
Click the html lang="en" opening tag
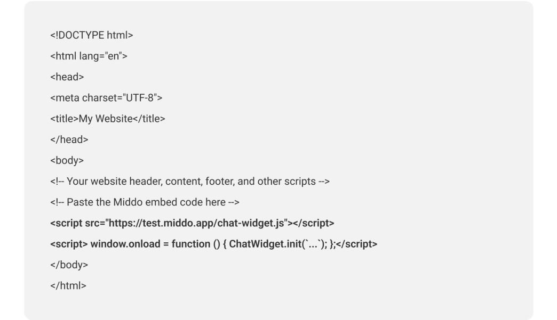point(89,56)
